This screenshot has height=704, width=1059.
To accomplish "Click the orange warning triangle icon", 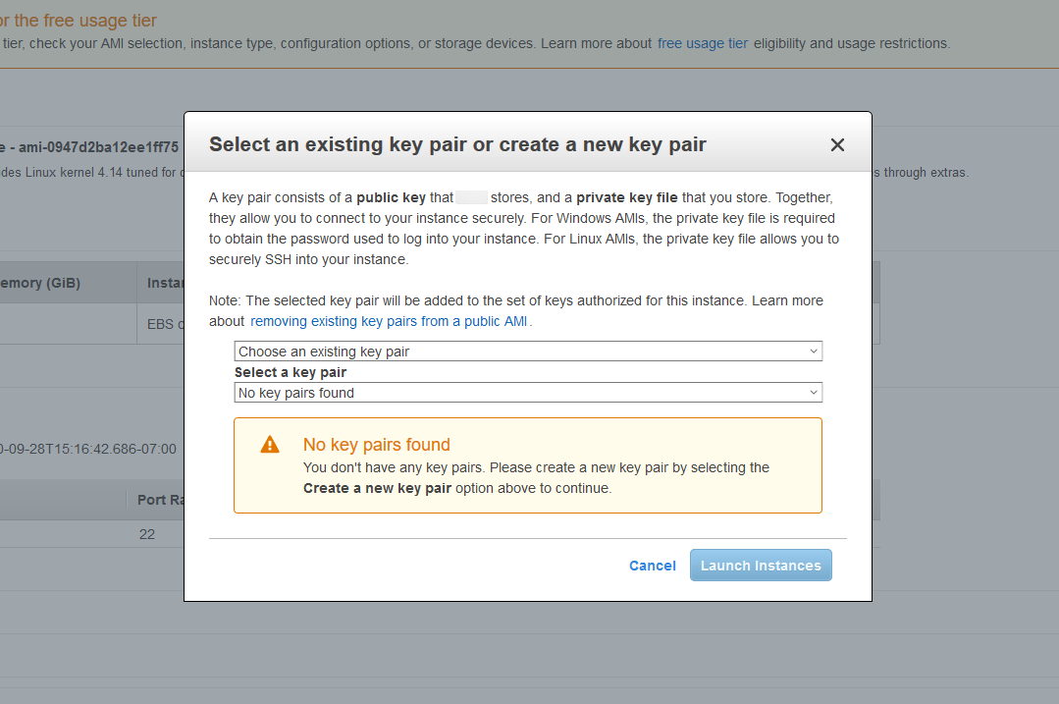I will point(270,445).
